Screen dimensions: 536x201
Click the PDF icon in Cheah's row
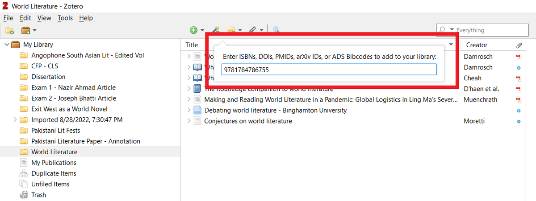[519, 78]
